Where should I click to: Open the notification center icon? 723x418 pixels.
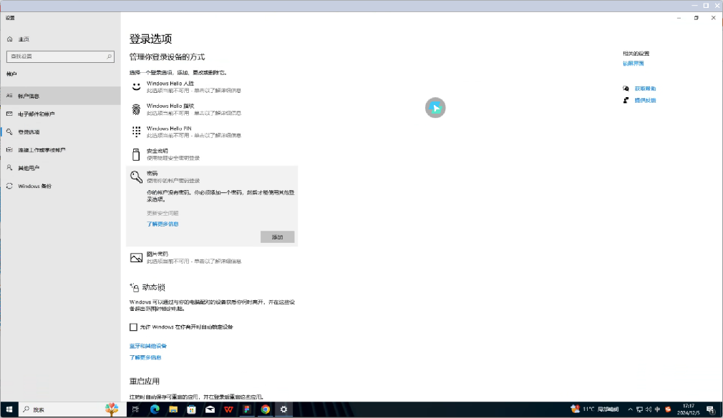711,409
